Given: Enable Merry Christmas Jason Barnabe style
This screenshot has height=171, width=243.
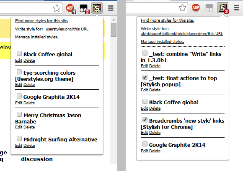Looking at the screenshot, I should coord(19,114).
